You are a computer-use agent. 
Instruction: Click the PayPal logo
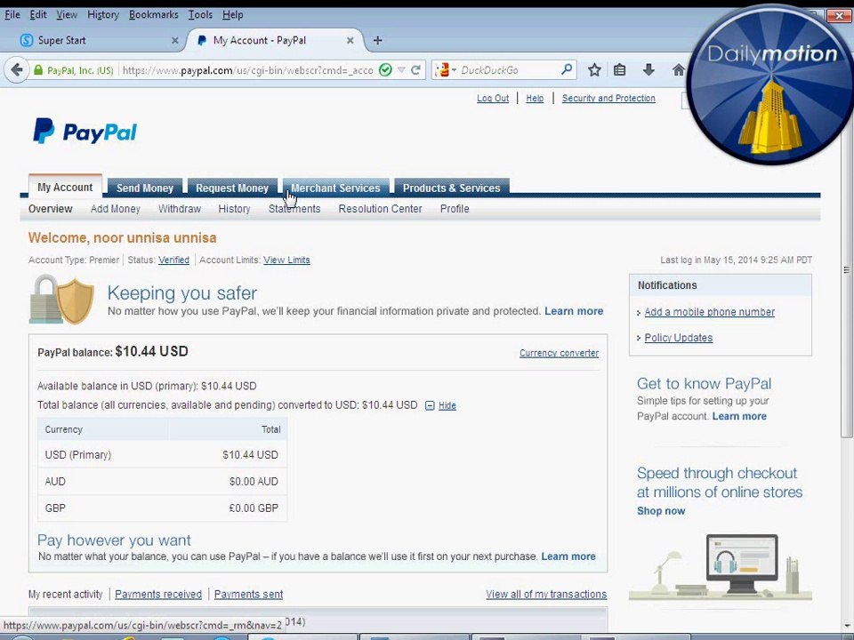point(85,132)
